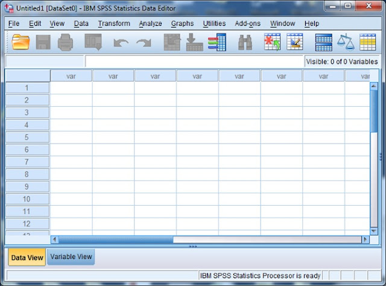386x286 pixels.
Task: Click the Redo arrow icon
Action: [144, 43]
